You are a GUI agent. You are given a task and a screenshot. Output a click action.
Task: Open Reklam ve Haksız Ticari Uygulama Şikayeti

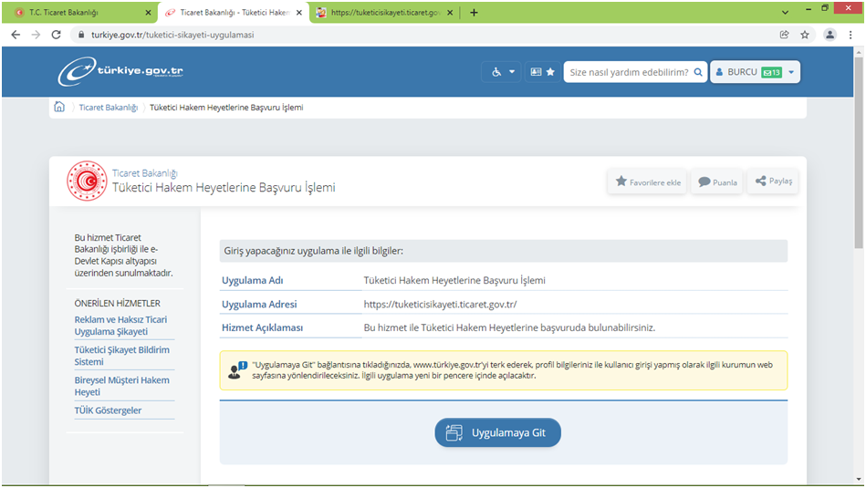(x=120, y=326)
